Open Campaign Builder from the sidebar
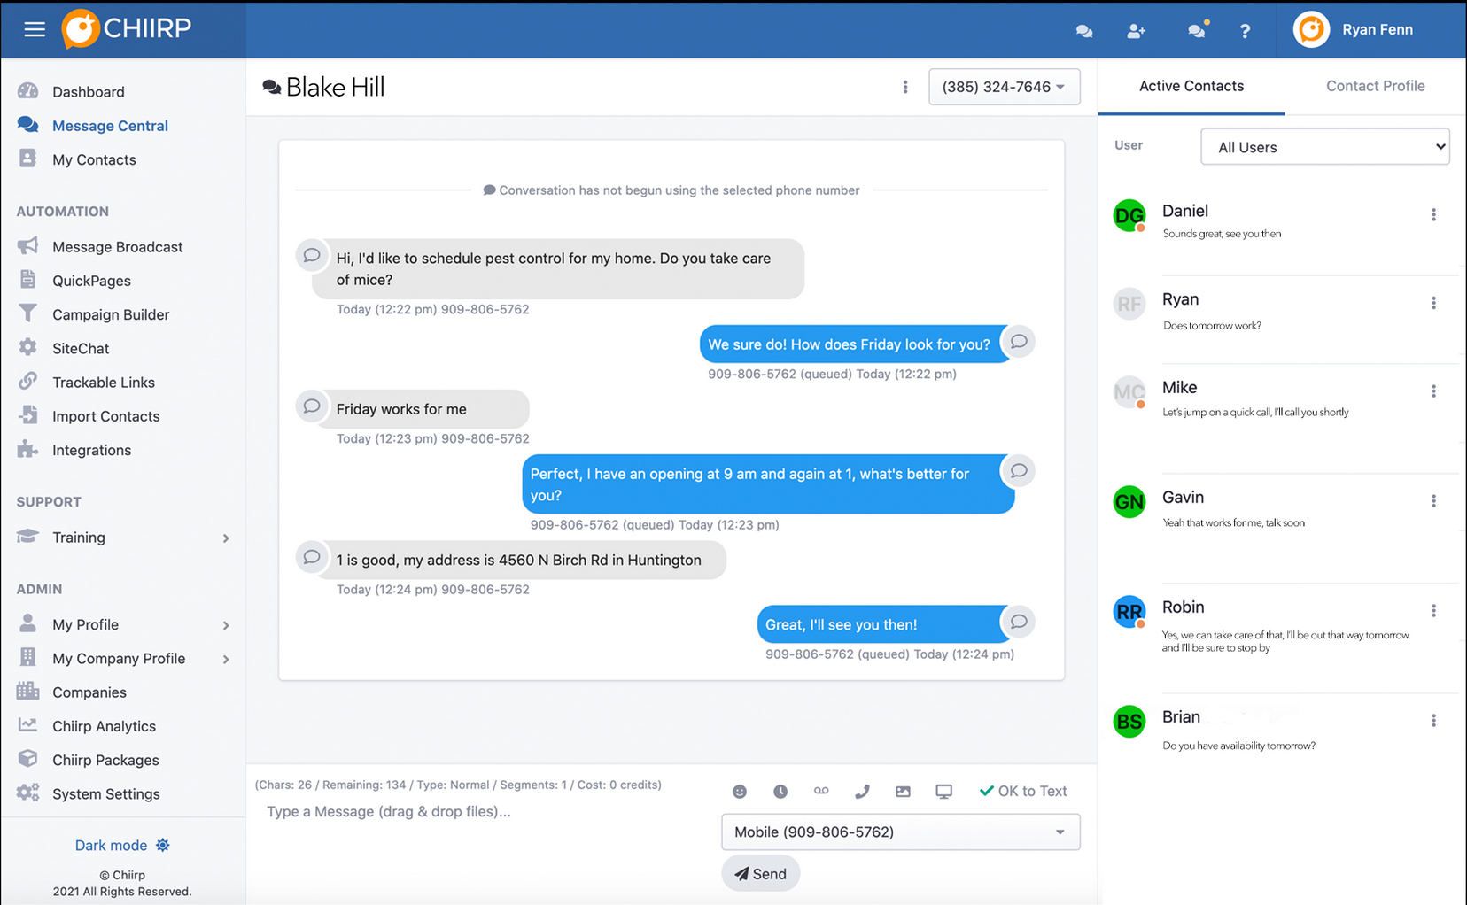 [x=111, y=313]
